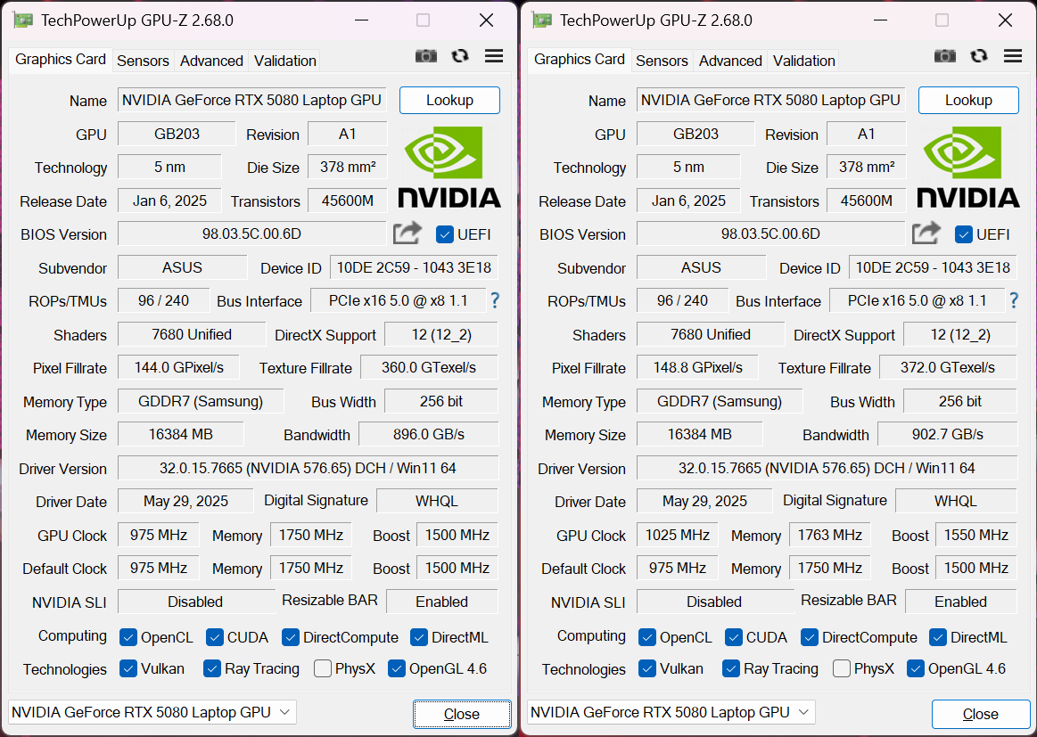Click the refresh icon in right GPU-Z window
This screenshot has height=737, width=1037.
(979, 56)
